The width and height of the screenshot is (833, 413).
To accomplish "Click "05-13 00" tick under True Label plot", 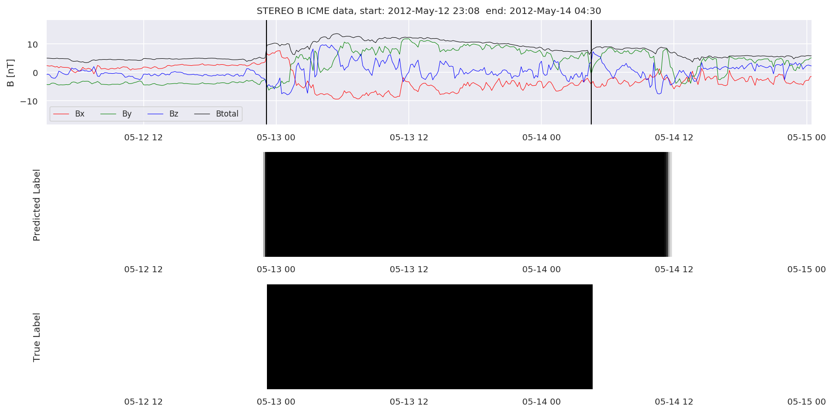I will point(276,402).
